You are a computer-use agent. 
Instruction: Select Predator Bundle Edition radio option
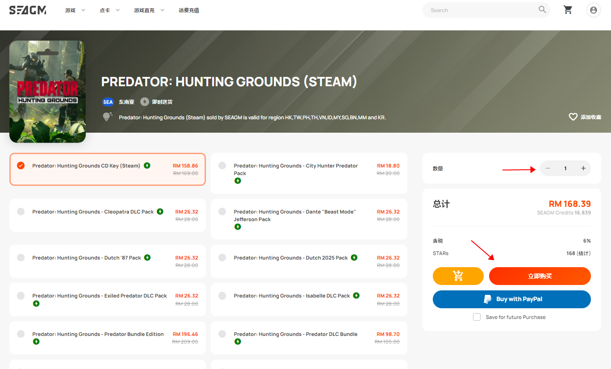21,334
